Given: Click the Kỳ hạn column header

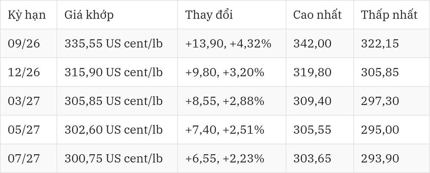Looking at the screenshot, I should coord(28,15).
